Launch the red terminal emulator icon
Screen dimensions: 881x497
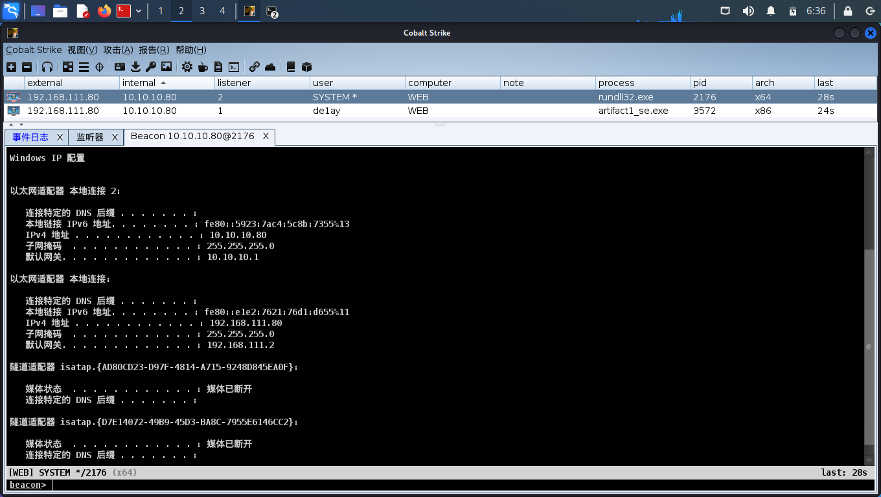[x=124, y=11]
